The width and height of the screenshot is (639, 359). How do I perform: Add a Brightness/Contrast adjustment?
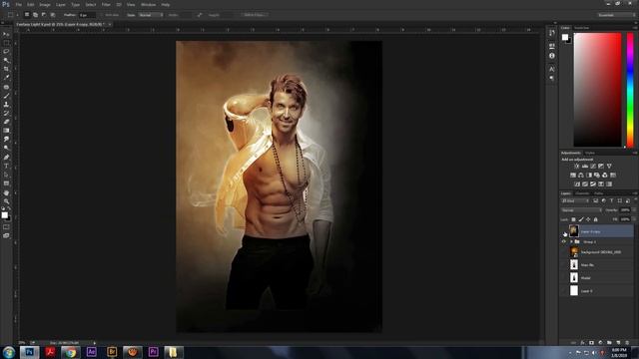tap(577, 167)
